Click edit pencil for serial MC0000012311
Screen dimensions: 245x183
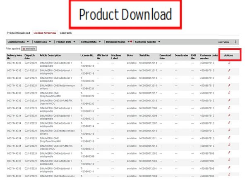point(229,138)
